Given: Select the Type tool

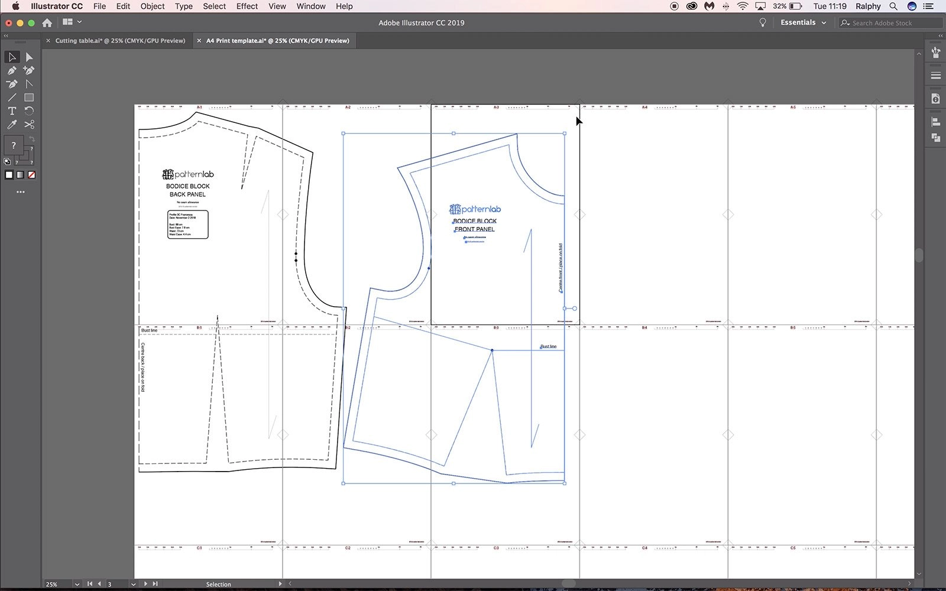Looking at the screenshot, I should pyautogui.click(x=12, y=111).
